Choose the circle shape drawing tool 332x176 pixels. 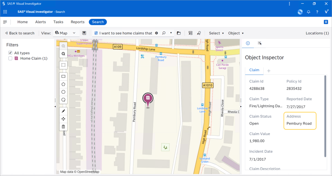[x=63, y=92]
